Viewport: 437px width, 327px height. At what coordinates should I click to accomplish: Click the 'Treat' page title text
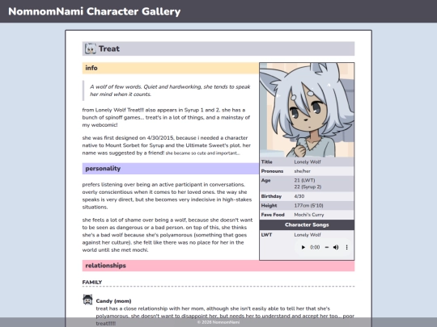109,48
